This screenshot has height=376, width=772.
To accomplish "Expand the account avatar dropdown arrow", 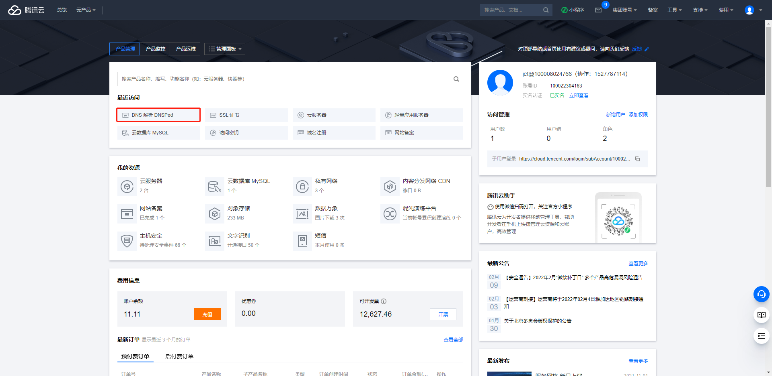I will pos(761,10).
